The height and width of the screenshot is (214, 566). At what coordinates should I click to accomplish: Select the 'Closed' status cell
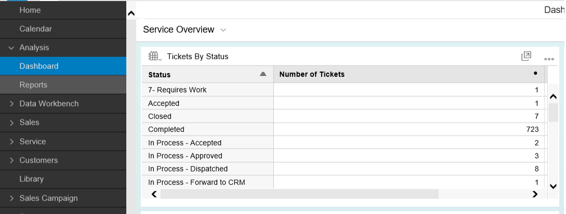tap(207, 116)
